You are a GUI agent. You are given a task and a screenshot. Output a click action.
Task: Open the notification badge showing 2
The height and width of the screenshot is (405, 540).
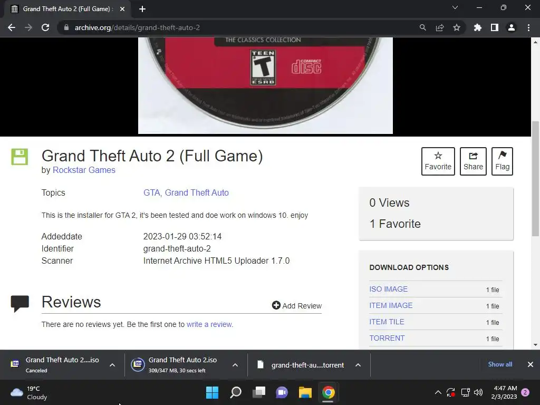click(x=526, y=392)
